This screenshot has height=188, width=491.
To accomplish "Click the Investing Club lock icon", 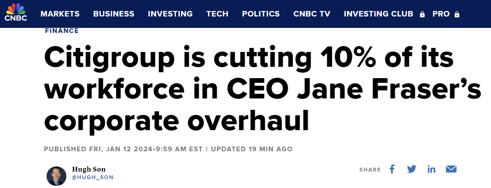I will 422,14.
